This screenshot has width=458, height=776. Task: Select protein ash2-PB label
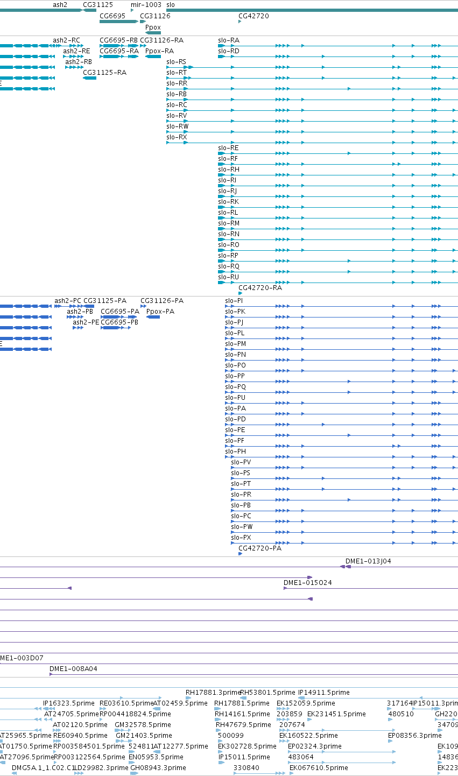pos(80,312)
